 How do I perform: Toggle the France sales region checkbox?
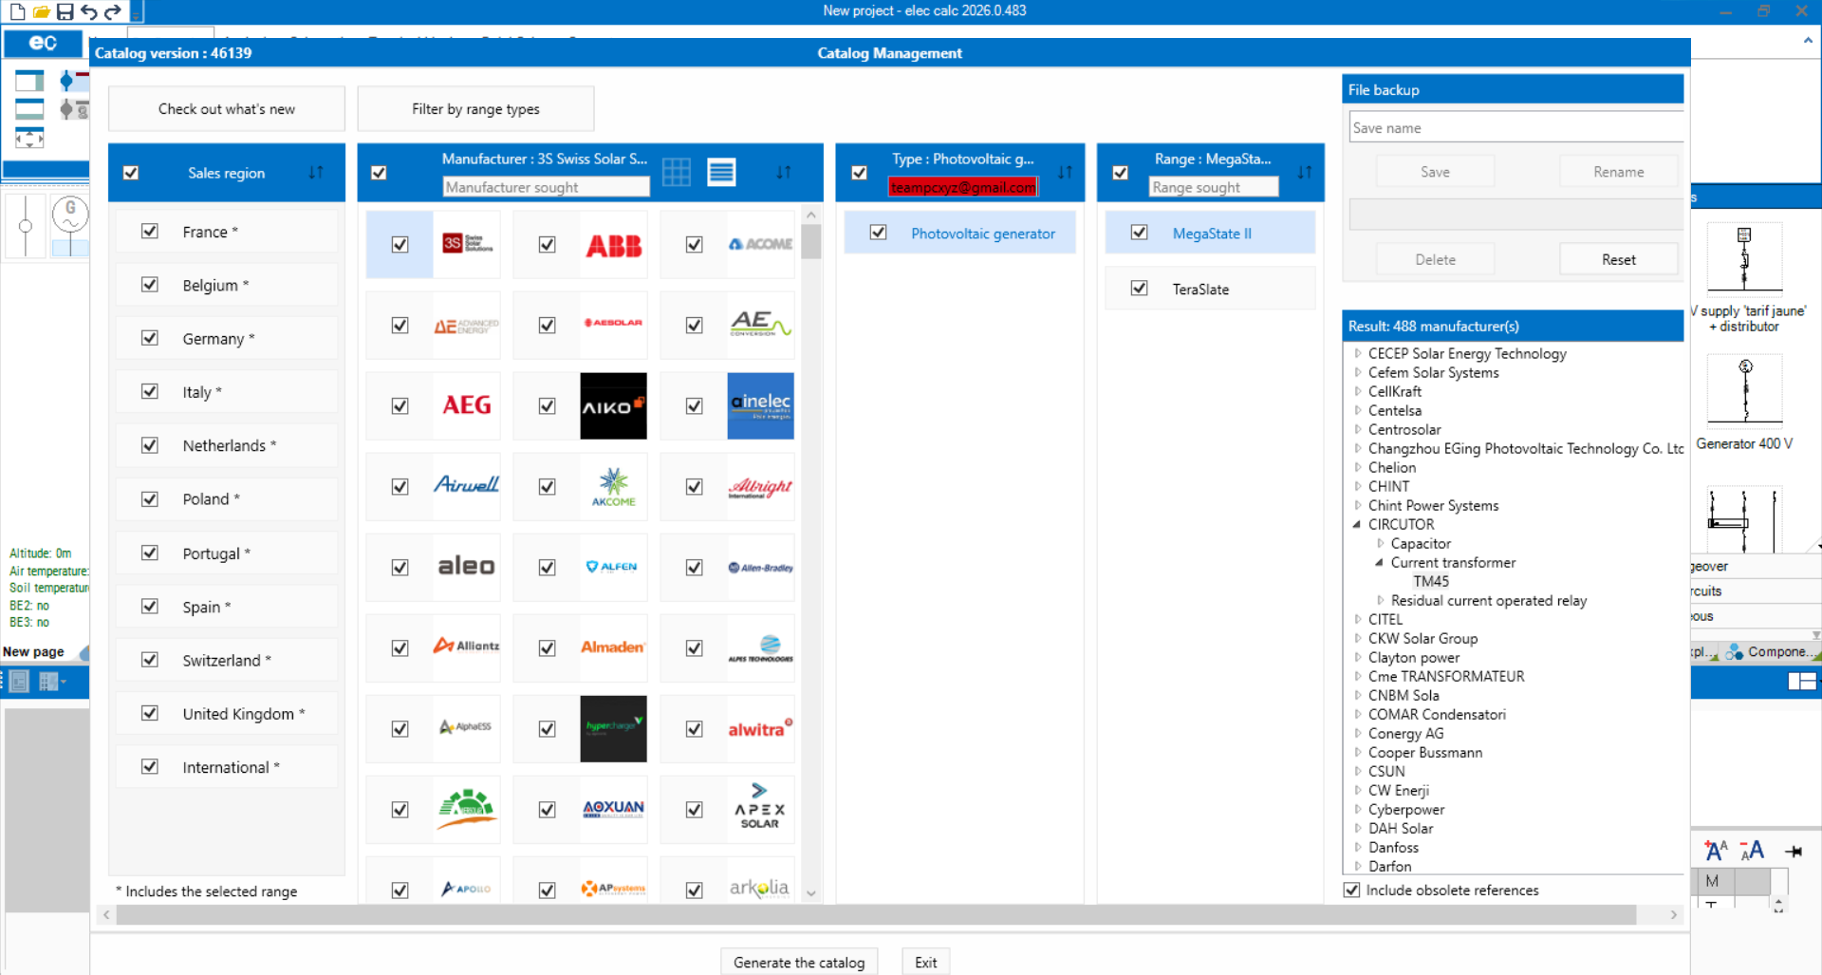tap(150, 231)
